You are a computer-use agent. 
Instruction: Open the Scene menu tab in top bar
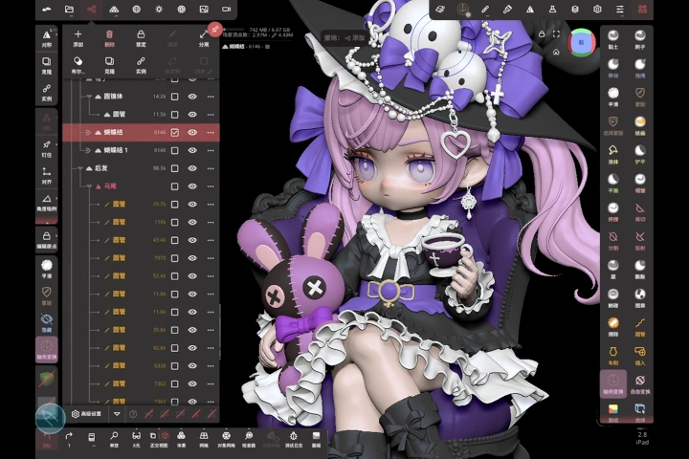coord(92,10)
